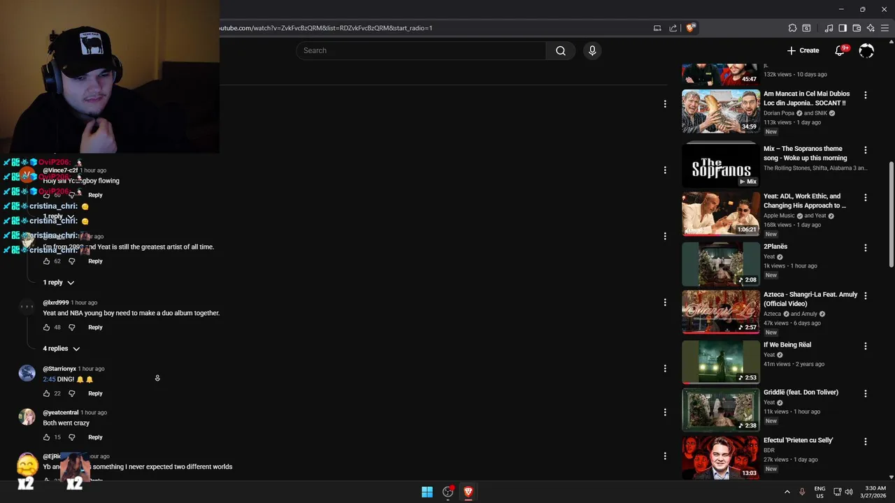Click the YouTube search input field
The image size is (895, 503).
pos(421,50)
